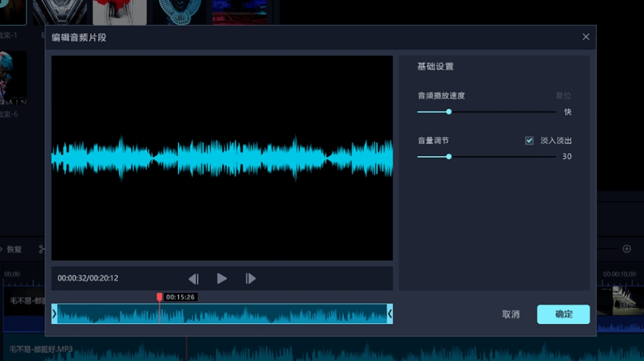
Task: Click the 基础设置 section heading
Action: tap(435, 67)
